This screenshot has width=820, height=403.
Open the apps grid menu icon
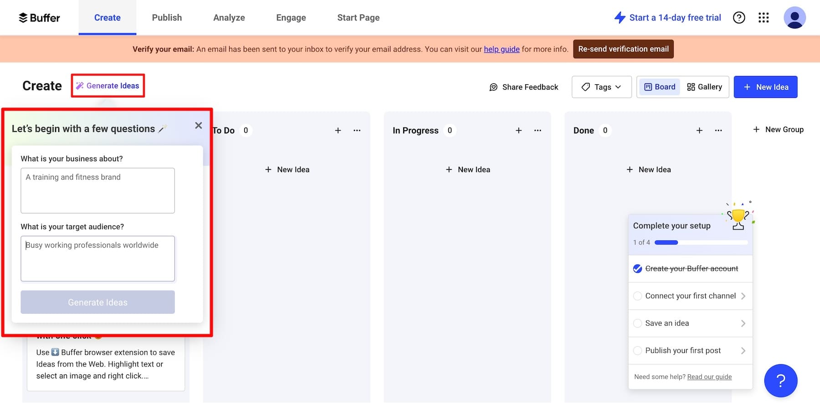pos(764,18)
